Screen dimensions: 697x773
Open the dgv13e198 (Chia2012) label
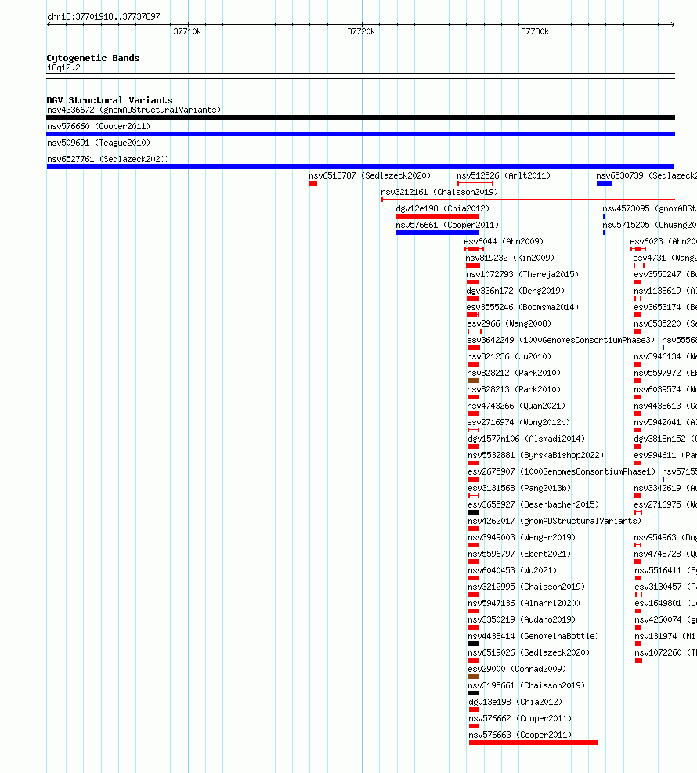[x=515, y=702]
